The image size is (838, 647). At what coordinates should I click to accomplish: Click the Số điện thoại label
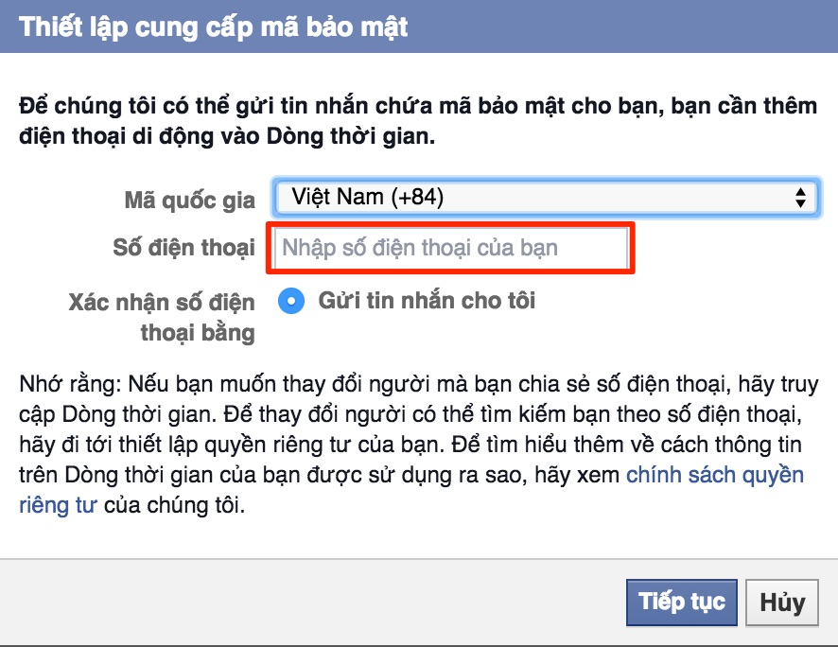183,248
